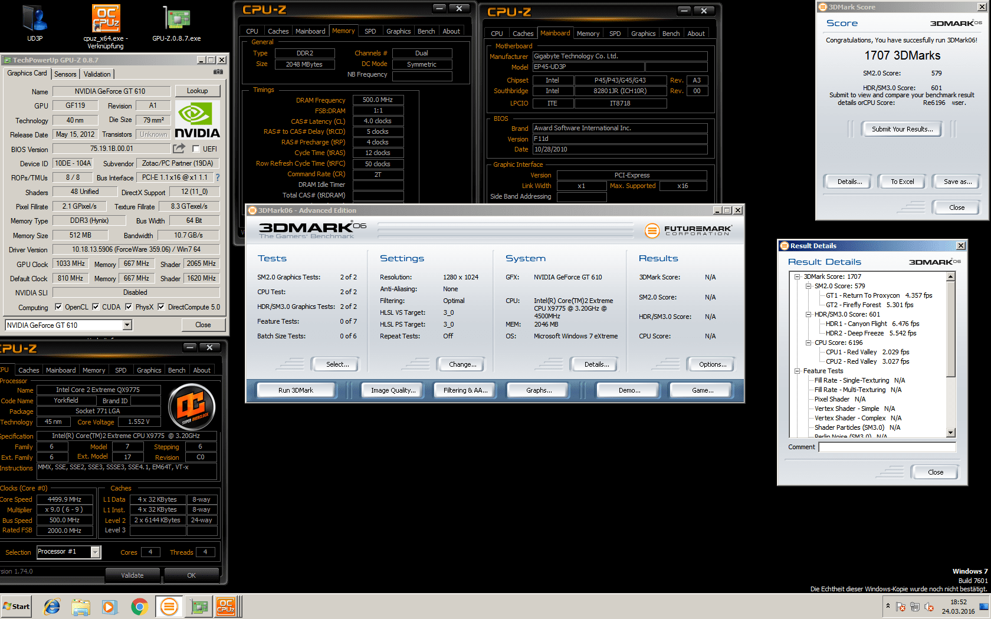The image size is (991, 619).
Task: Click Options button under Results
Action: [x=712, y=364]
